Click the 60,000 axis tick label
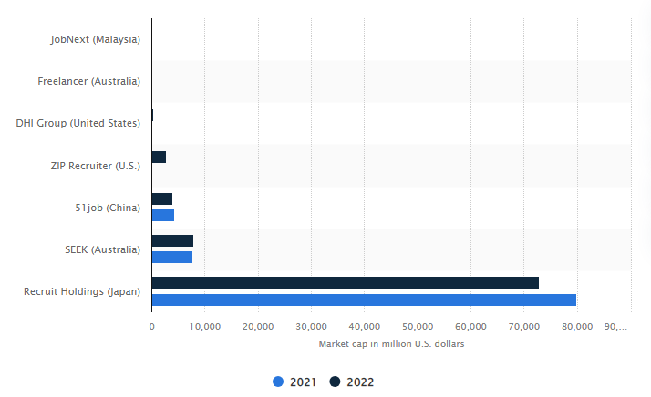The height and width of the screenshot is (397, 651). tap(470, 327)
